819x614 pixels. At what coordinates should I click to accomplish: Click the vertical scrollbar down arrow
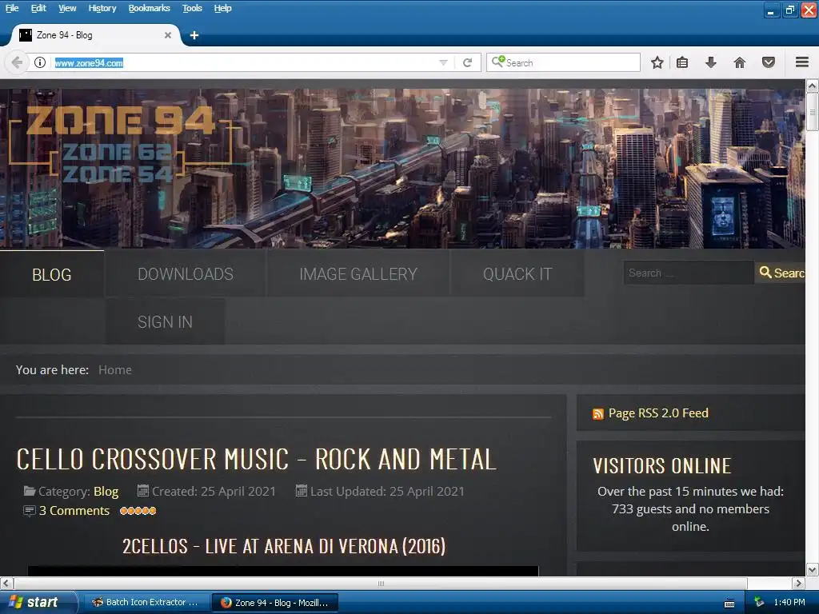[x=813, y=569]
